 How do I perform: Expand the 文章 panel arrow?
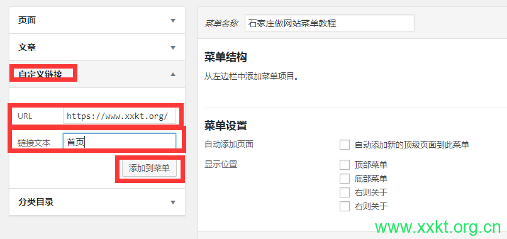173,48
